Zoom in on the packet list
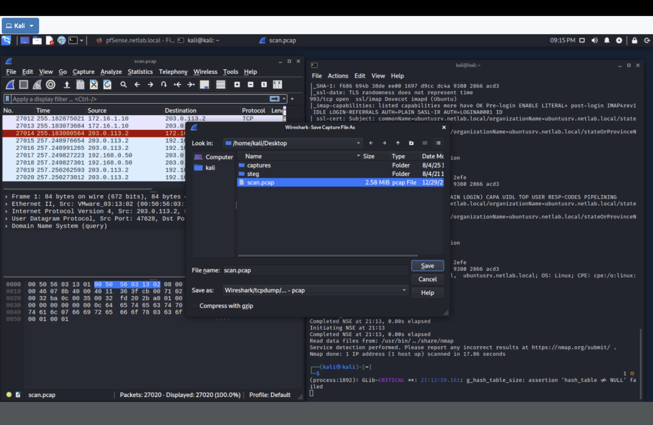The image size is (653, 425). (x=237, y=84)
